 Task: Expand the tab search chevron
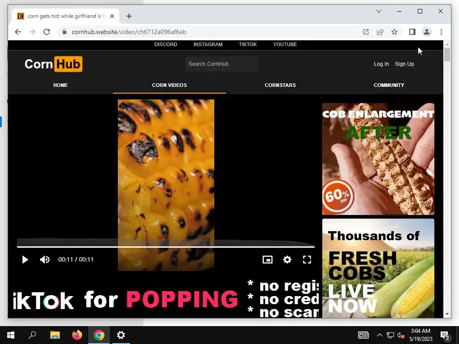(x=378, y=11)
